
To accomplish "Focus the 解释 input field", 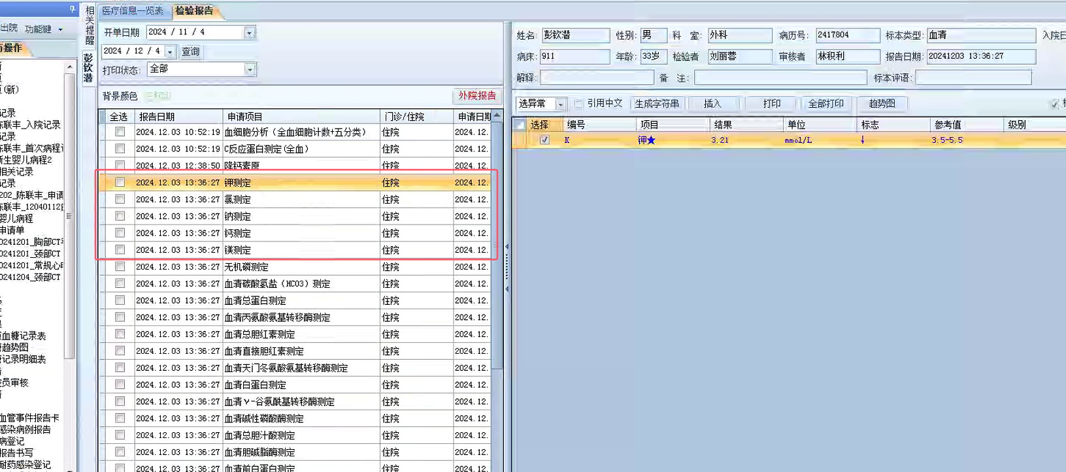I will pyautogui.click(x=597, y=78).
